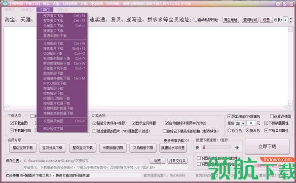Open the first menu bar item
Screen dimensions: 296x183
pos(10,10)
